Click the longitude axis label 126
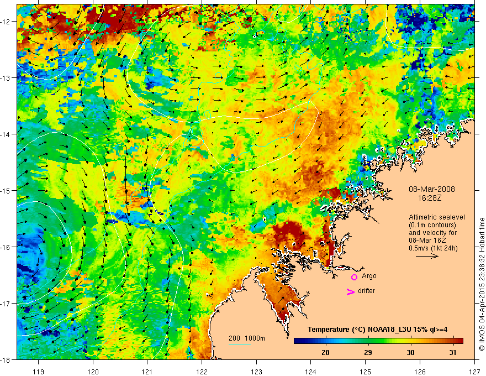 (420, 372)
